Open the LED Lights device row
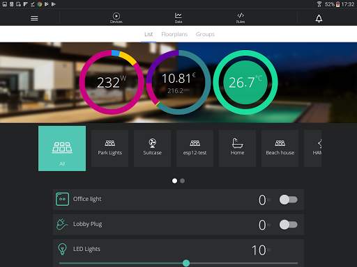This screenshot has width=357, height=267. tap(178, 253)
